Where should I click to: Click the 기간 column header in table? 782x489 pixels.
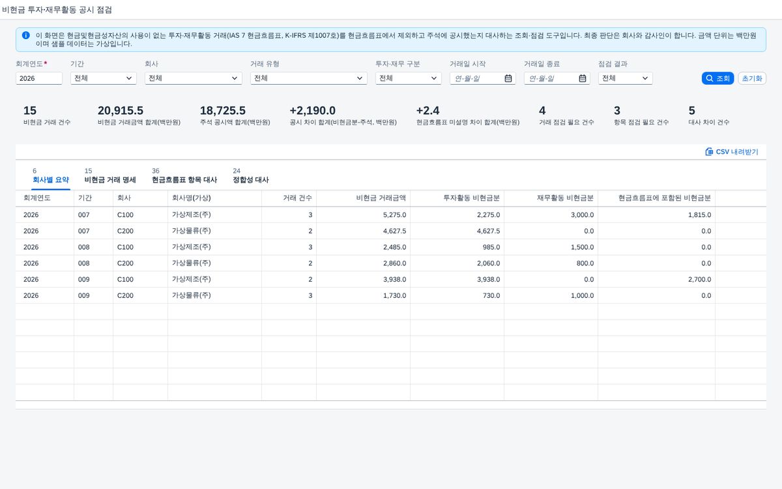coord(94,198)
